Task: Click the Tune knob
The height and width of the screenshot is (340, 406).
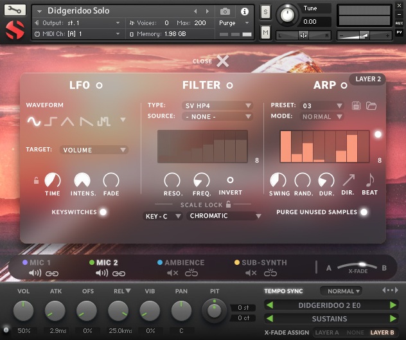Action: (287, 15)
